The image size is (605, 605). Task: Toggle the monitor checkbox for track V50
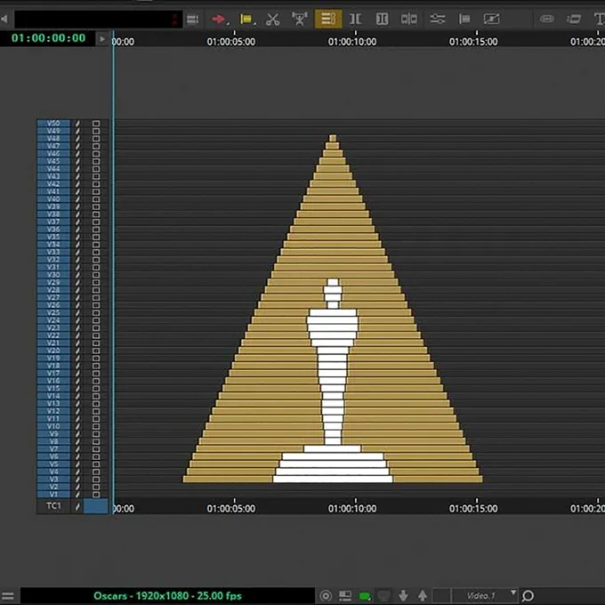click(96, 124)
